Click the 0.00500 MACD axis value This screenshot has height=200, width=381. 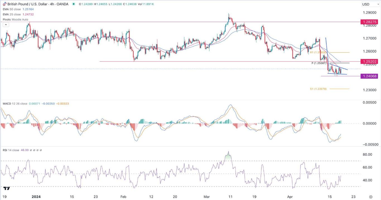pyautogui.click(x=369, y=102)
